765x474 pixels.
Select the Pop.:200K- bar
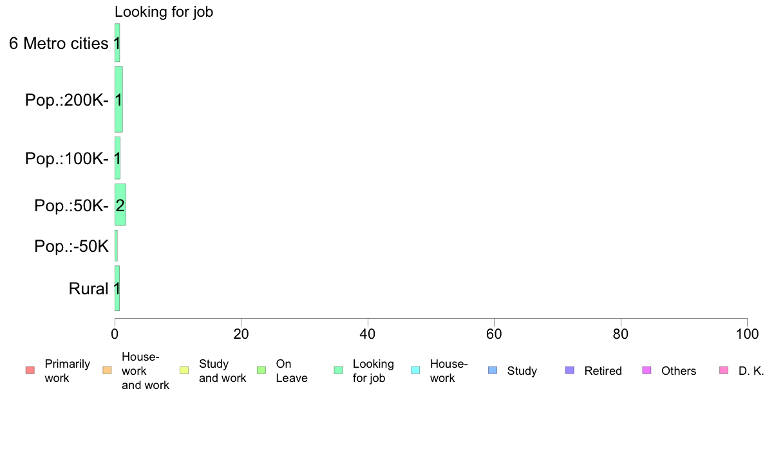click(118, 100)
